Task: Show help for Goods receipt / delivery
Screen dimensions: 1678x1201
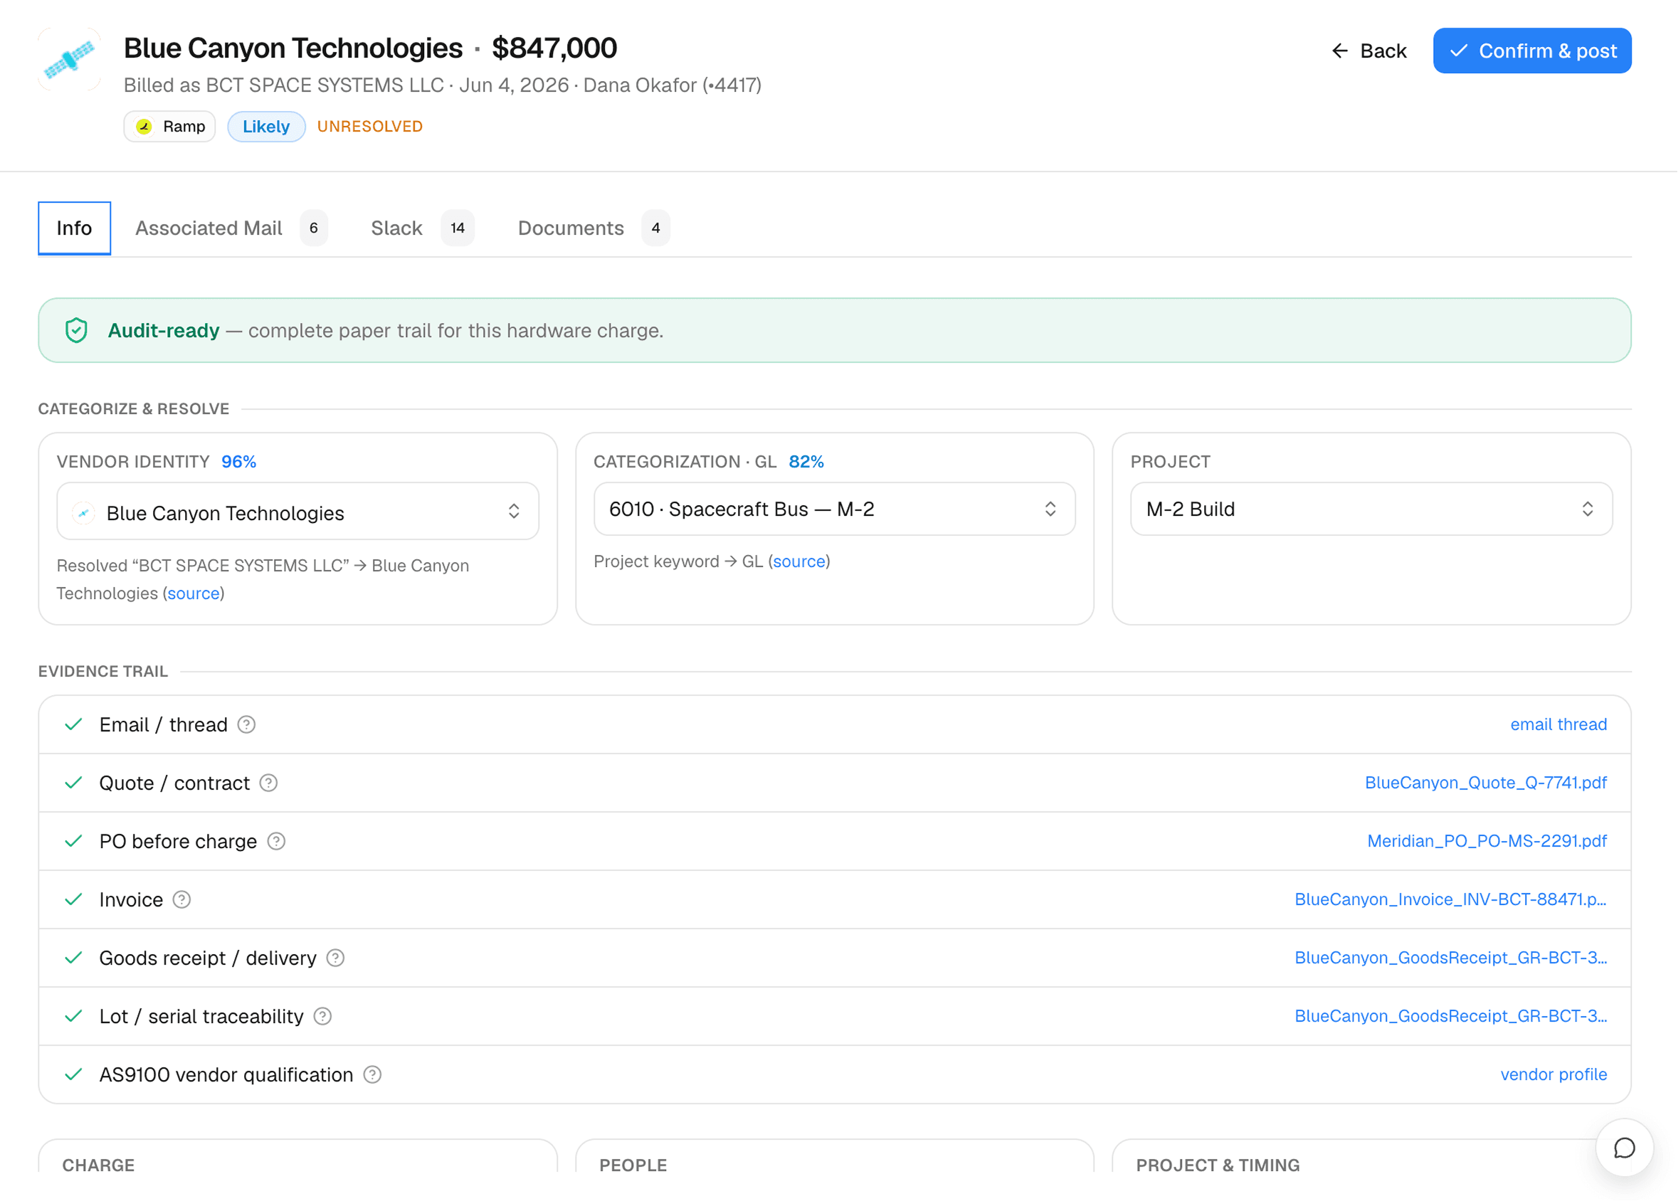Action: pyautogui.click(x=336, y=958)
